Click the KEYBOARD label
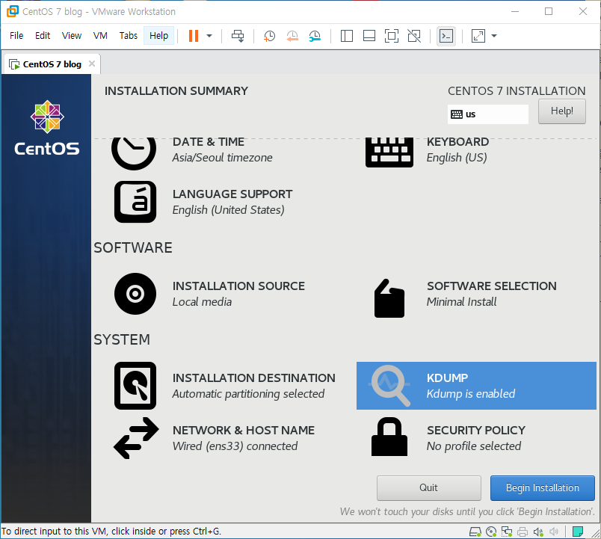Viewport: 601px width, 539px height. tap(457, 142)
